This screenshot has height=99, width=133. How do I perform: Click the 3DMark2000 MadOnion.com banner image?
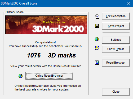[46, 25]
